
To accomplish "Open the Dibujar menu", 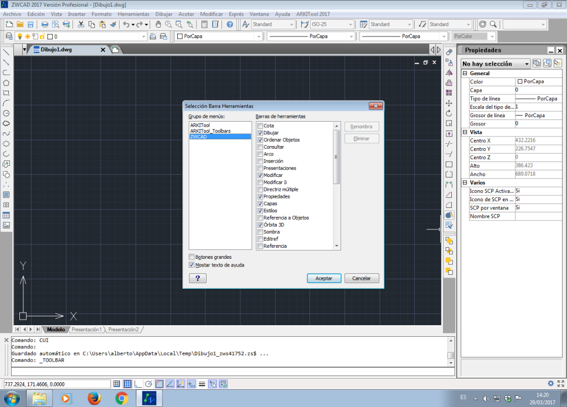I will pos(163,14).
